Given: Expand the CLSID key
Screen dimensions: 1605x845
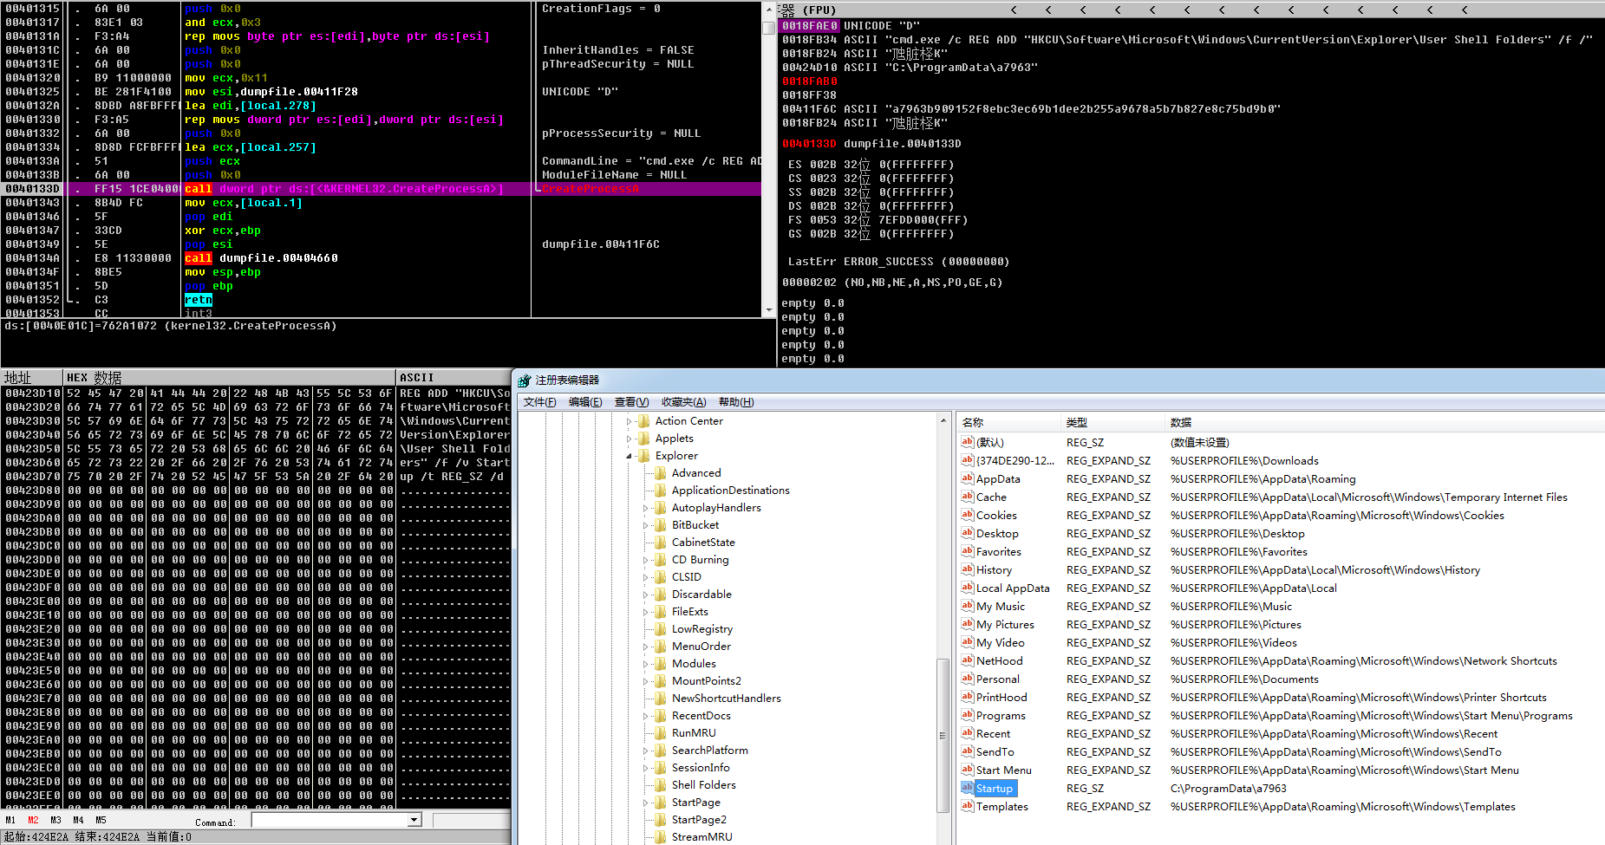Looking at the screenshot, I should click(646, 577).
